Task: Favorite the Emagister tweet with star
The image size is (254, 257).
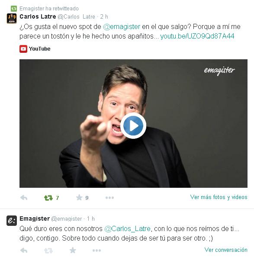Action: coord(73,250)
